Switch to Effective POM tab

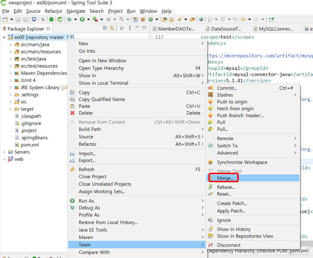[272, 251]
